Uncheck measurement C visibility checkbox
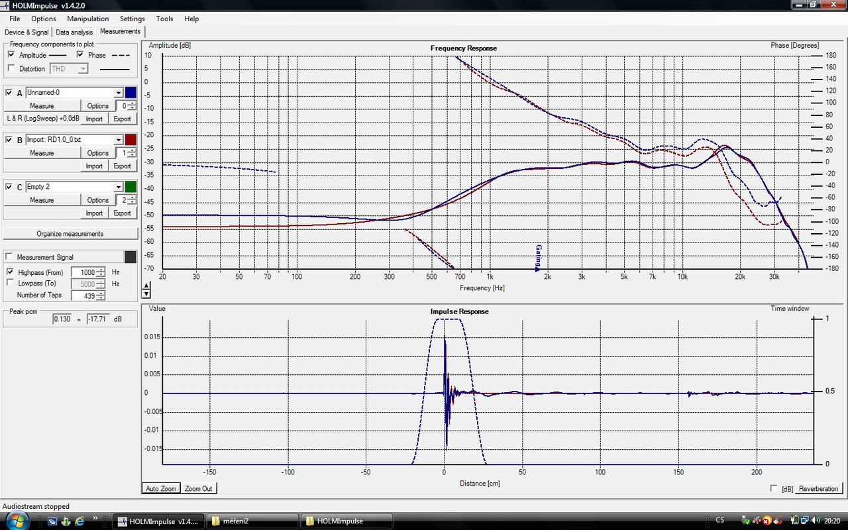The image size is (848, 530). (x=9, y=187)
